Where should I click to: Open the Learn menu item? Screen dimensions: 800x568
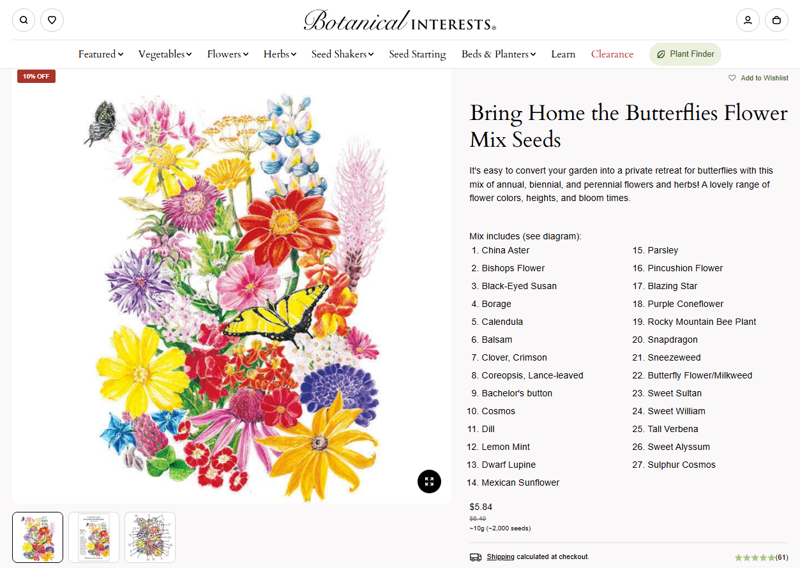pos(563,54)
